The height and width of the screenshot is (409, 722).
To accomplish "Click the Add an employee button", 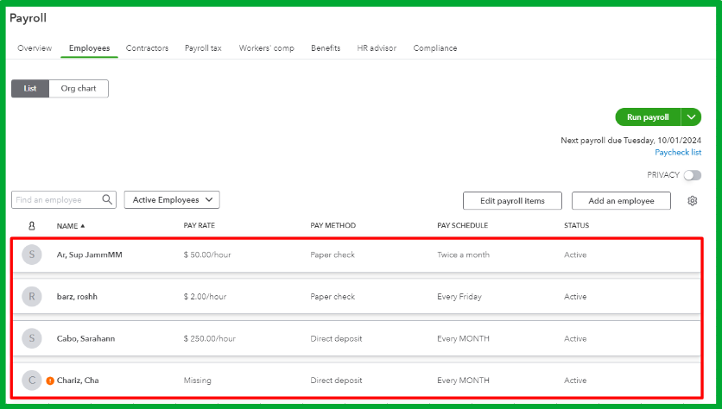I will (x=621, y=200).
